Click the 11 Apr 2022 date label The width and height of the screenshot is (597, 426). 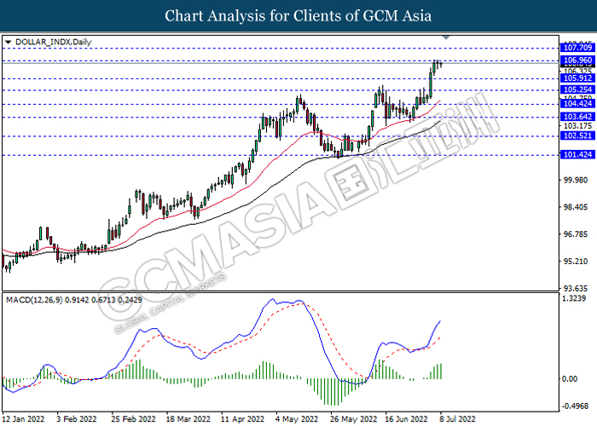tap(242, 419)
